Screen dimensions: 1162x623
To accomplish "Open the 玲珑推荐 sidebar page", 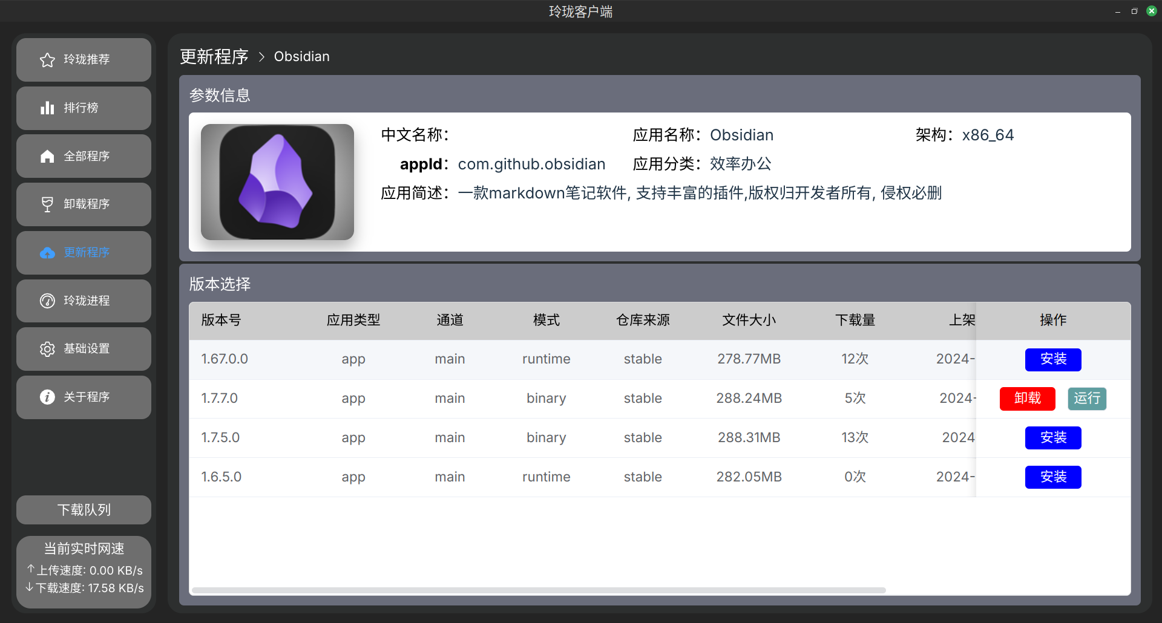I will pos(84,60).
